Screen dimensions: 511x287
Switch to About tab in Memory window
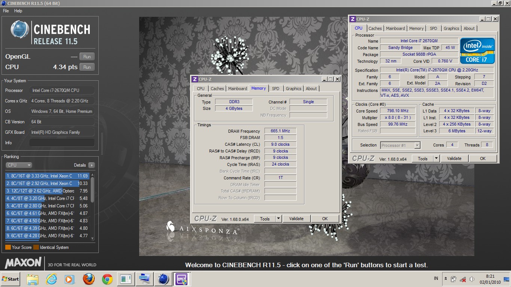pos(311,89)
